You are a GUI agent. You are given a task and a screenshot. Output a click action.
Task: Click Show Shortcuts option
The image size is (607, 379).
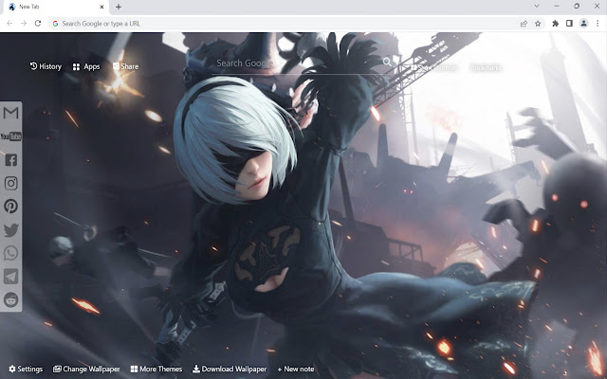434,67
